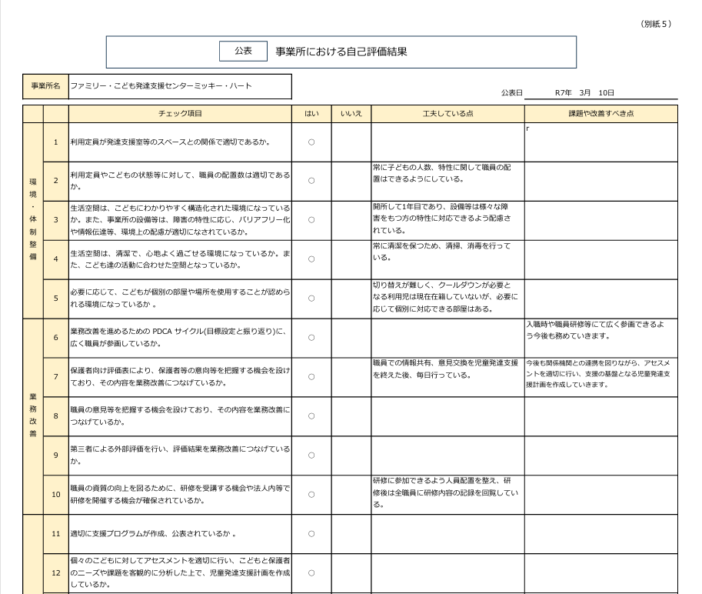
Task: Click the 公表 box in the title
Action: point(243,51)
